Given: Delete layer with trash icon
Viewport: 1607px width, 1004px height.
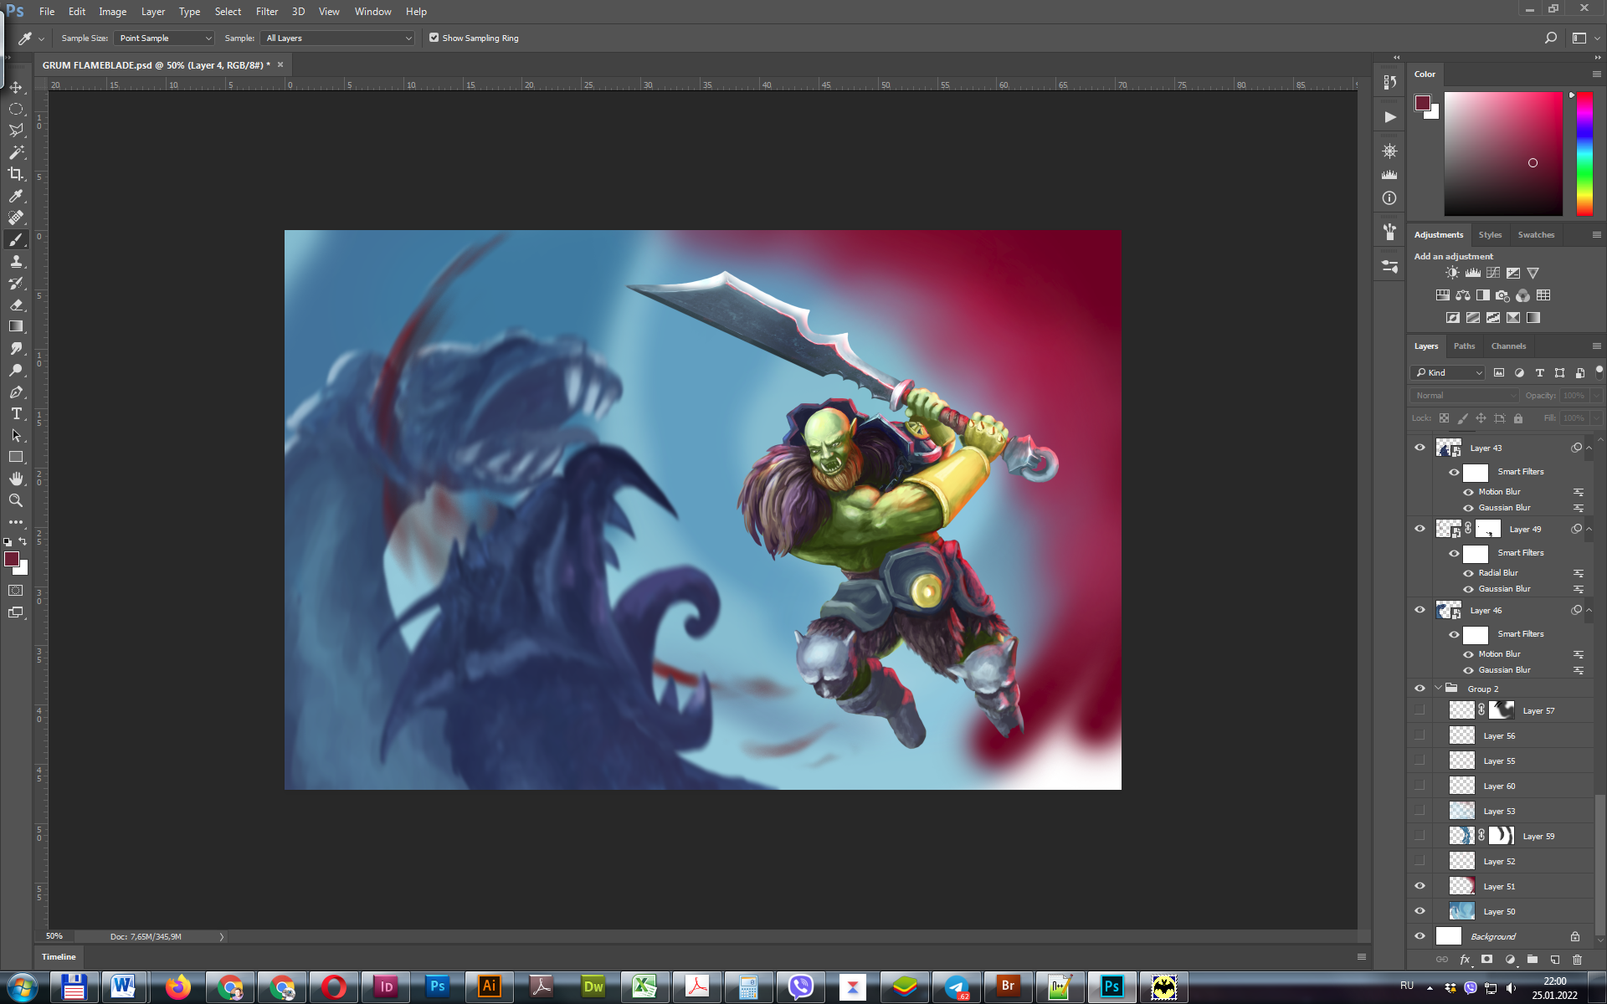Looking at the screenshot, I should (x=1577, y=960).
